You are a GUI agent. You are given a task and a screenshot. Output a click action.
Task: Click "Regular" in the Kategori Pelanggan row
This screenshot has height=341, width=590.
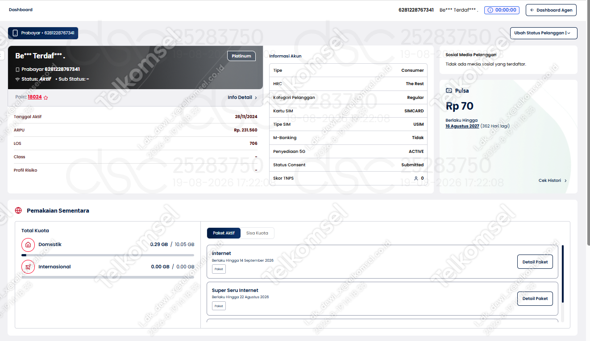tap(415, 98)
